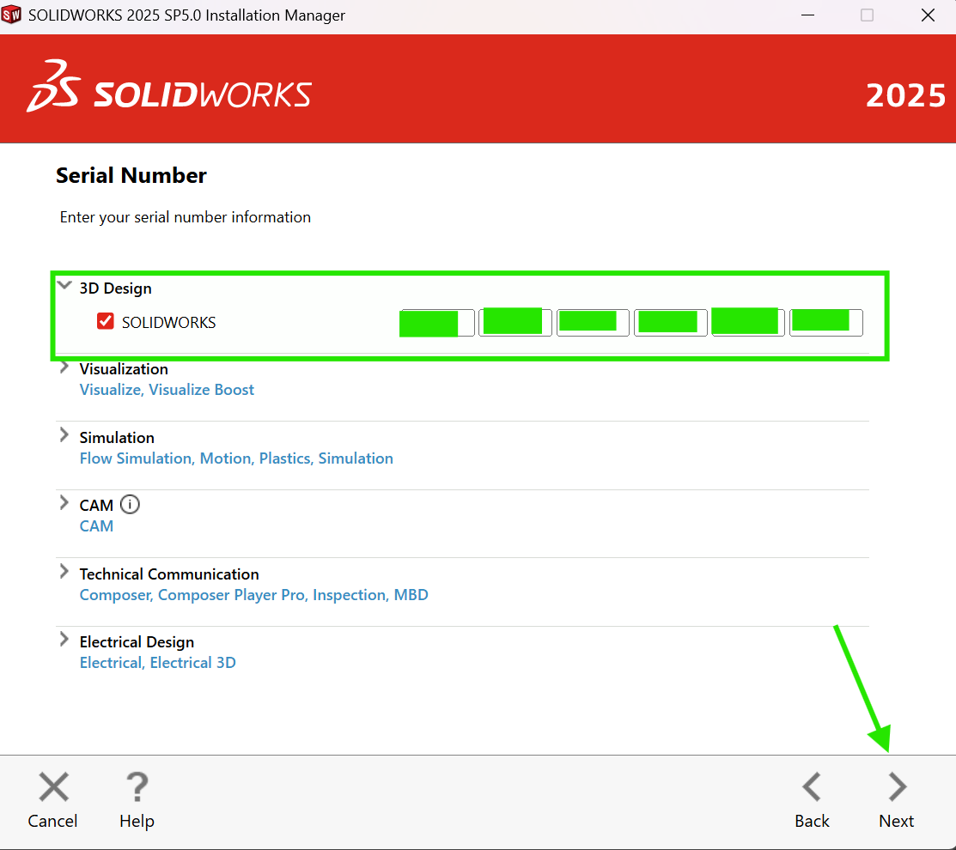The image size is (956, 850).
Task: Click the Visualize, Visualize Boost link
Action: tap(167, 390)
